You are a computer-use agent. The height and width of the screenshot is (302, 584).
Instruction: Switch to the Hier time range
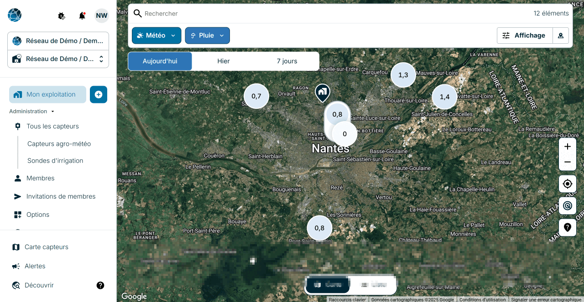tap(224, 61)
